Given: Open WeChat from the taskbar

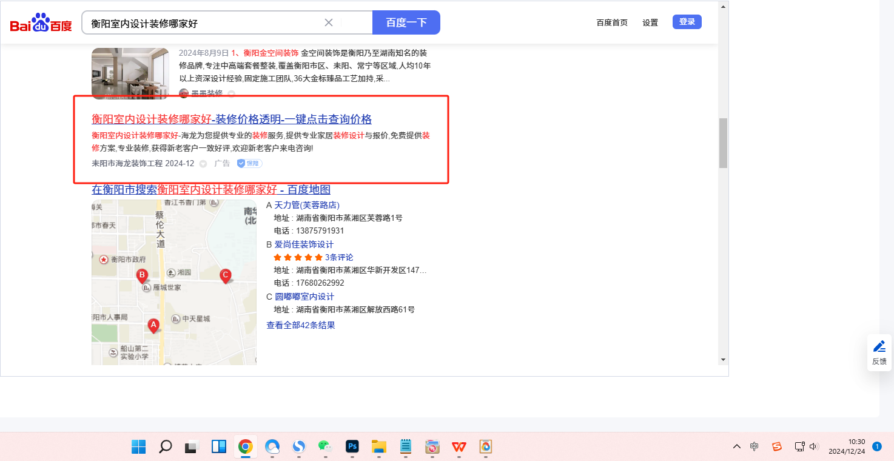Looking at the screenshot, I should point(325,447).
